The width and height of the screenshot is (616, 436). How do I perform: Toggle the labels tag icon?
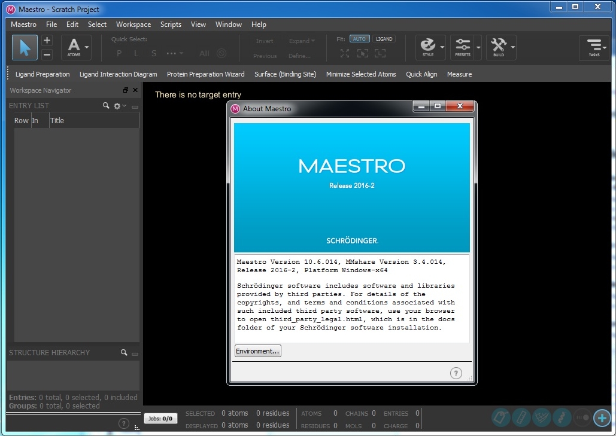(x=501, y=417)
